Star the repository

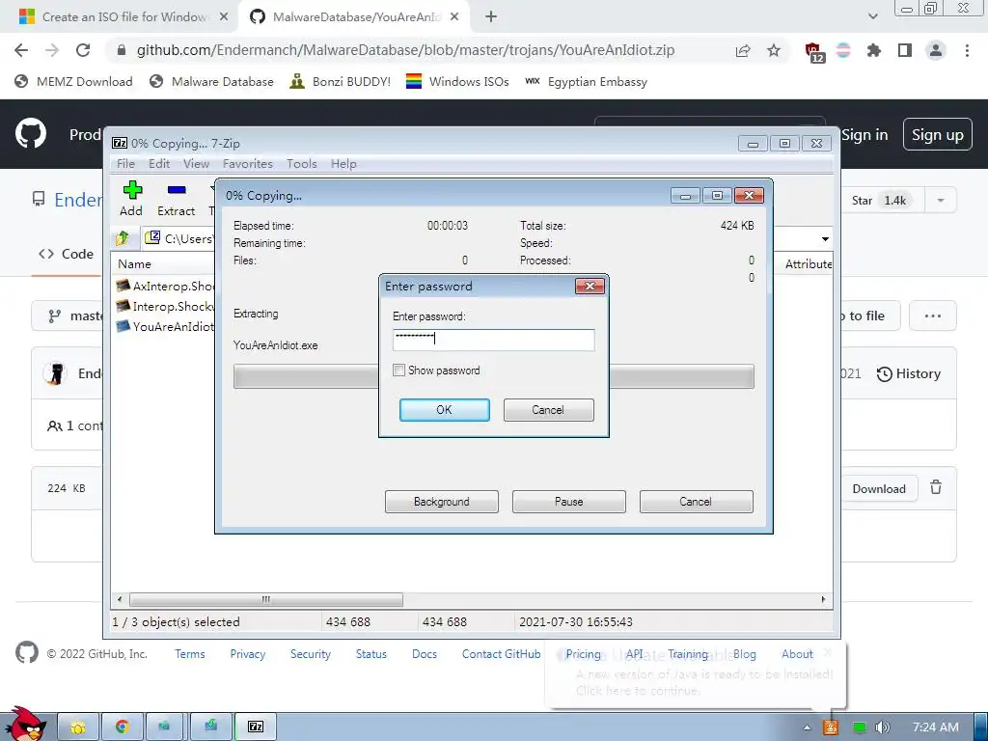coord(879,201)
